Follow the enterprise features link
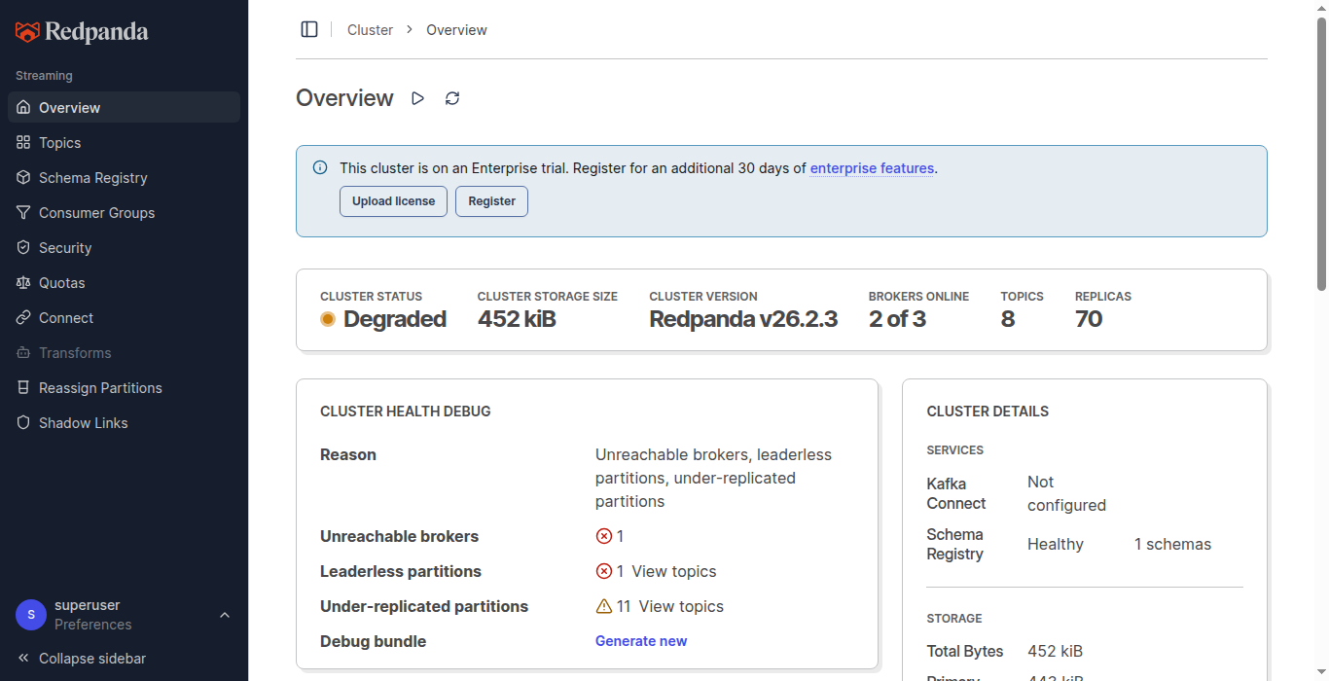This screenshot has width=1329, height=681. (872, 168)
